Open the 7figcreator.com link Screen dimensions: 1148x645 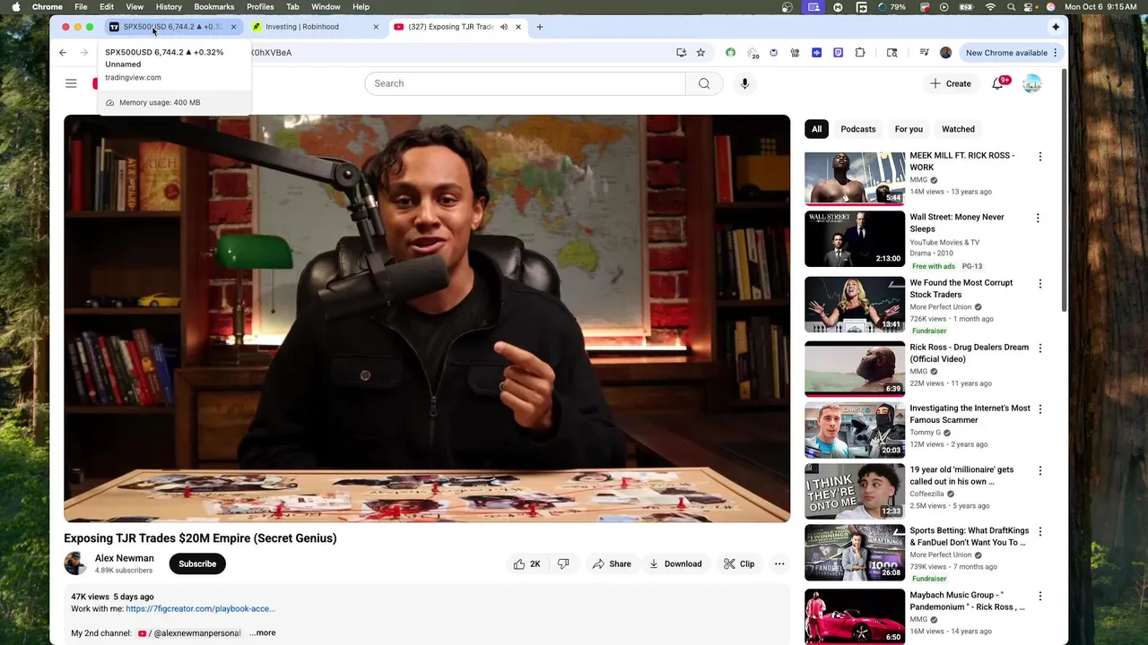click(x=200, y=608)
